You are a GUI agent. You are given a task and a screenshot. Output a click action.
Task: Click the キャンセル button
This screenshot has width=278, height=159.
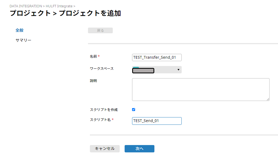point(105,149)
